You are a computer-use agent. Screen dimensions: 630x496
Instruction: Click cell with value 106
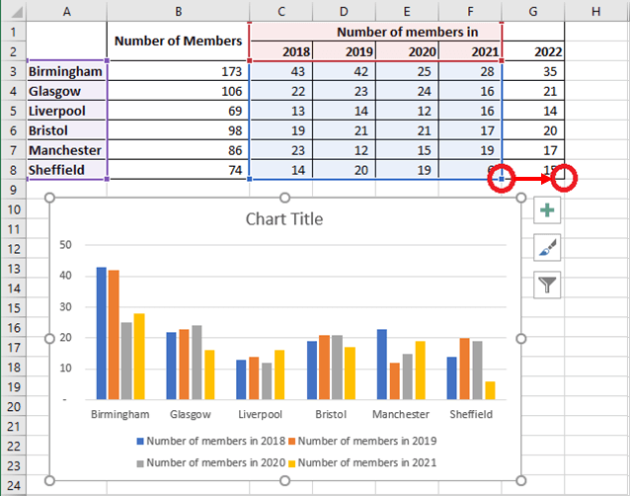178,91
